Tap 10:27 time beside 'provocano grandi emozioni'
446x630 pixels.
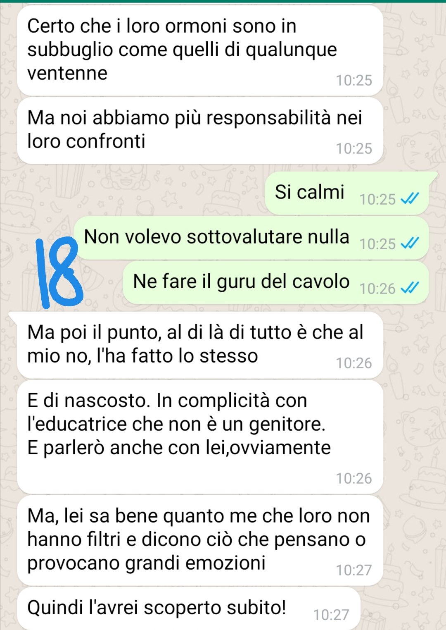354,570
